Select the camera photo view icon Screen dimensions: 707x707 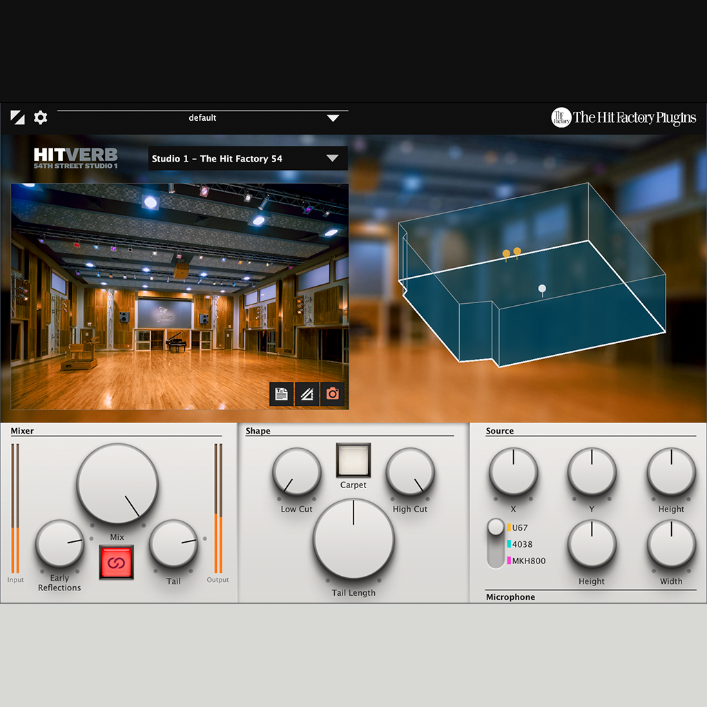[x=332, y=394]
